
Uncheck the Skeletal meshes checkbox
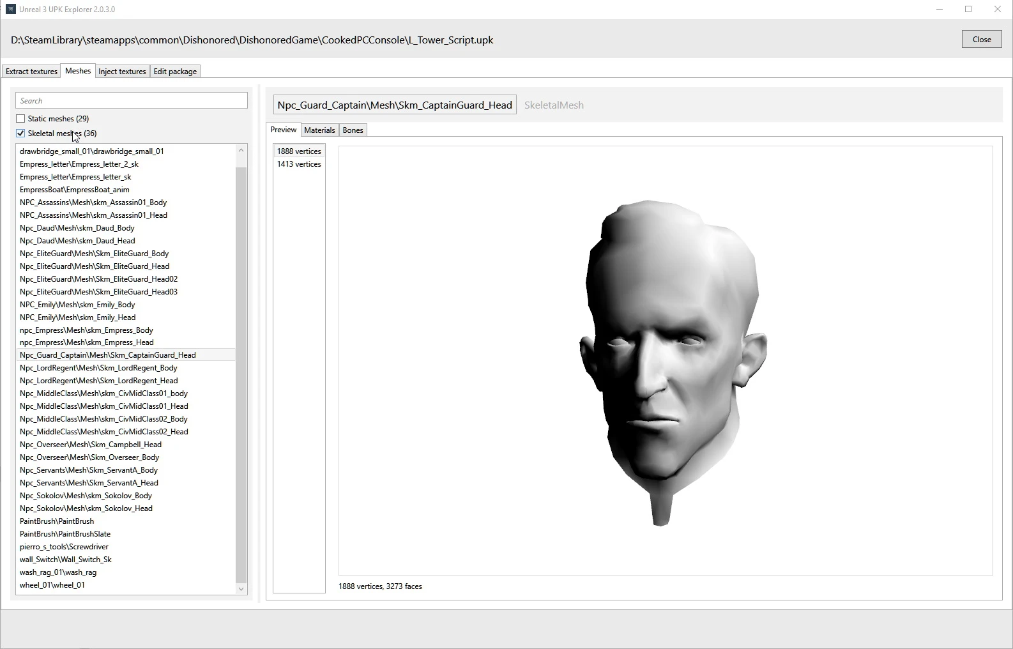20,134
